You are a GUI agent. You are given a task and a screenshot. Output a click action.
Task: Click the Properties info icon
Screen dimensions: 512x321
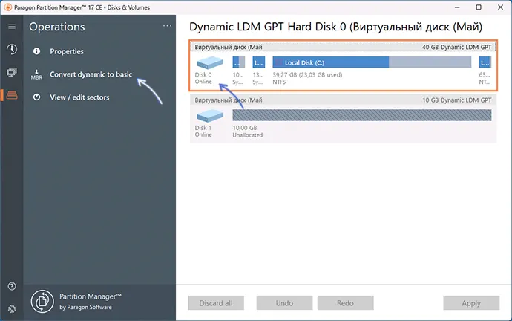tap(36, 51)
